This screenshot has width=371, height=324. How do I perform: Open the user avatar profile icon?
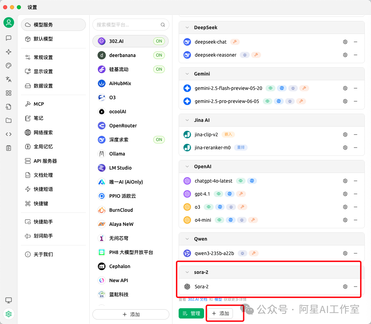9,22
